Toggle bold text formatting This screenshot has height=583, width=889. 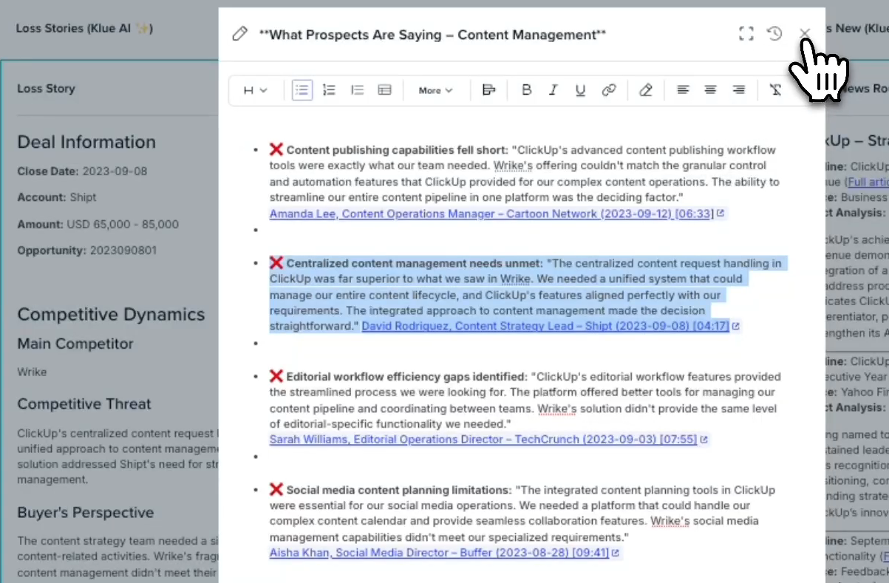[526, 90]
